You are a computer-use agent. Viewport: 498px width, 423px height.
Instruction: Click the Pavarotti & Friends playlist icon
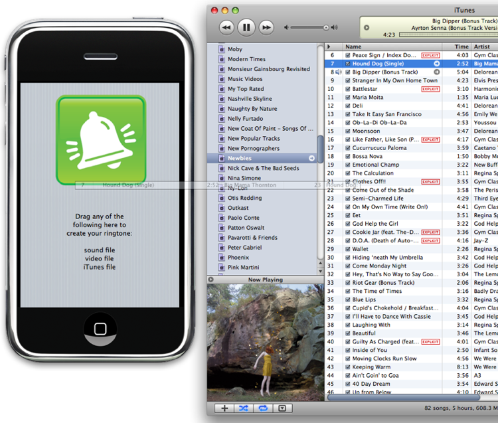[222, 238]
